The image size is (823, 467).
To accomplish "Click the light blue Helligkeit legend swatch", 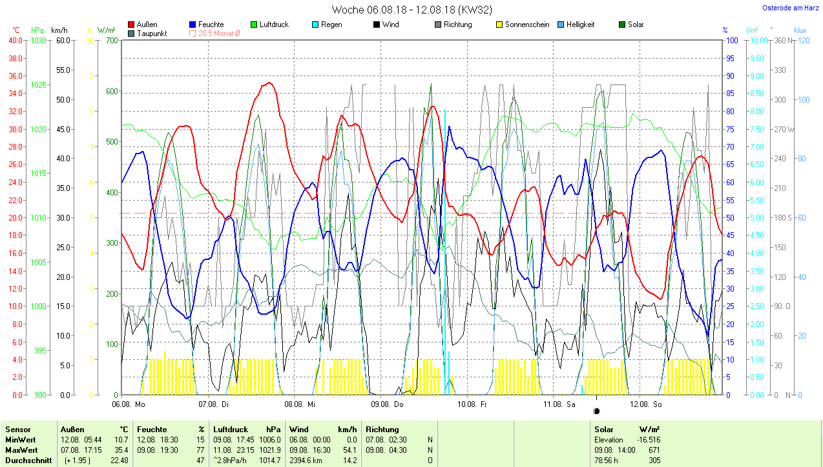I will 561,25.
